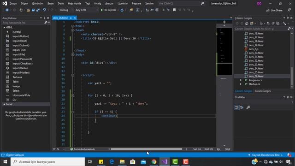
Task: Click the Sorun bulunamadı status indicator
Action: tap(83, 149)
